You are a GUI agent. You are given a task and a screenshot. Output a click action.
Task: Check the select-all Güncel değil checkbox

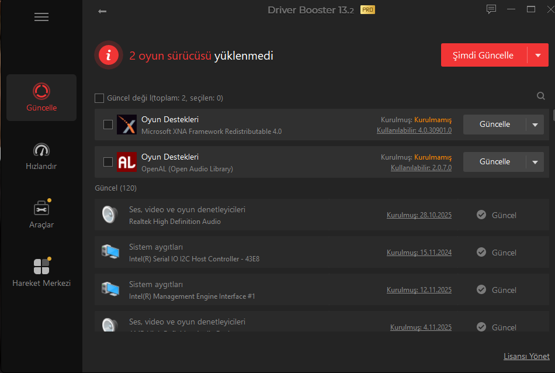99,98
